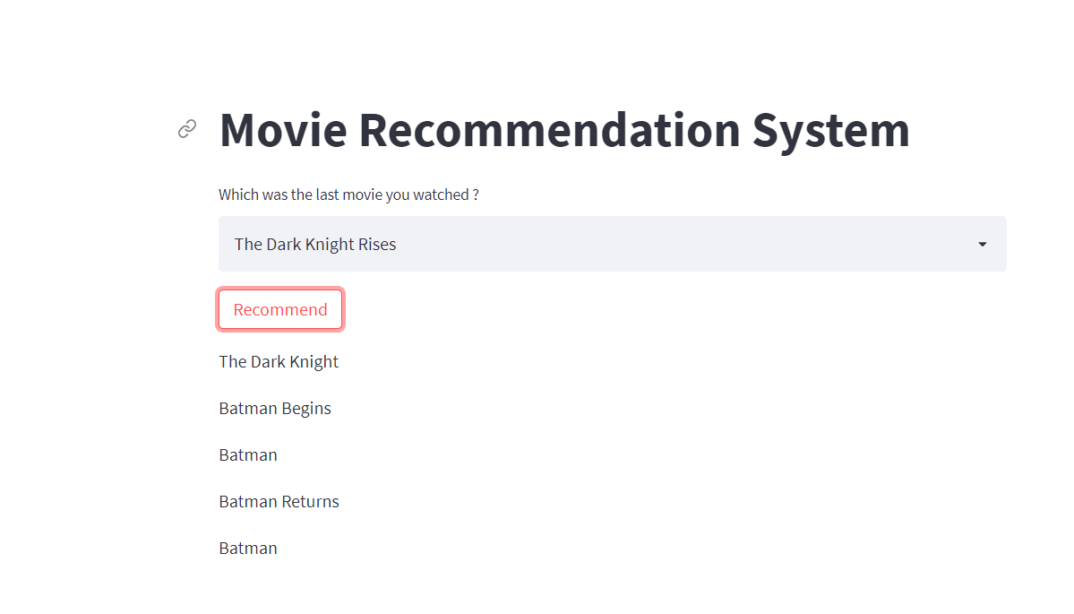Screen dimensions: 1074x614
Task: Click the last Batman recommendation shown
Action: pyautogui.click(x=248, y=548)
